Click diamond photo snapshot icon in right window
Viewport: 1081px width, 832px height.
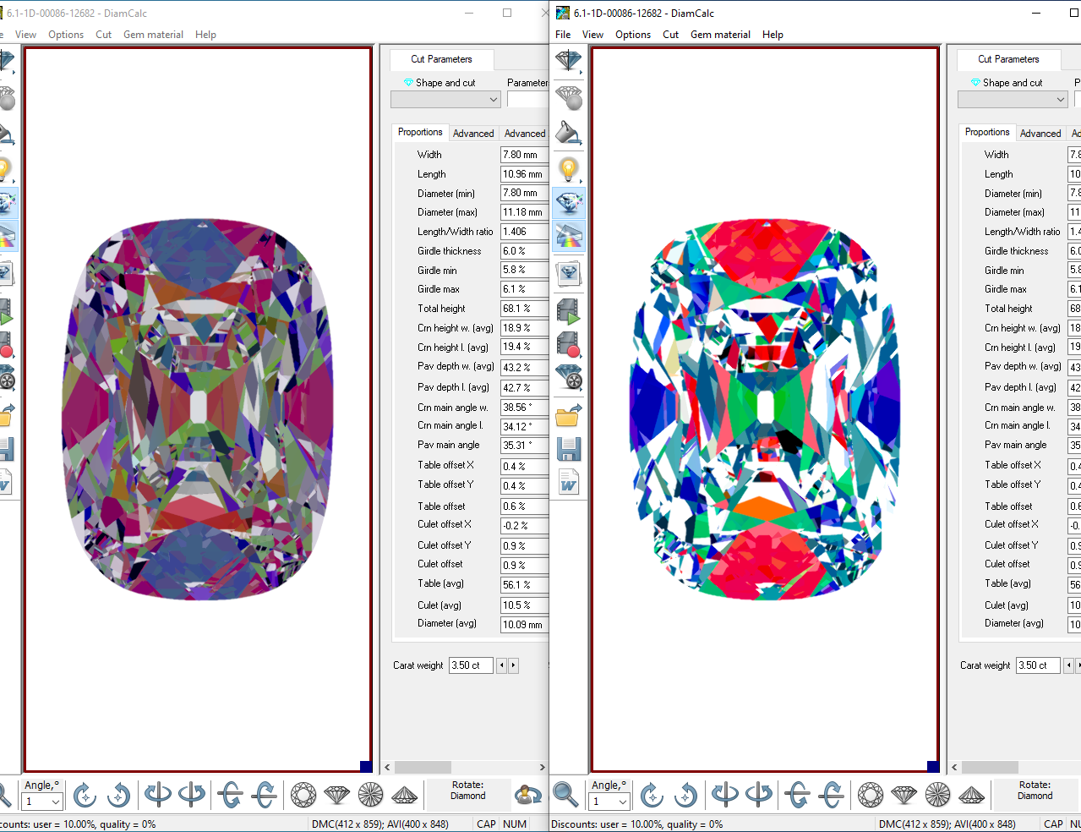[x=569, y=272]
